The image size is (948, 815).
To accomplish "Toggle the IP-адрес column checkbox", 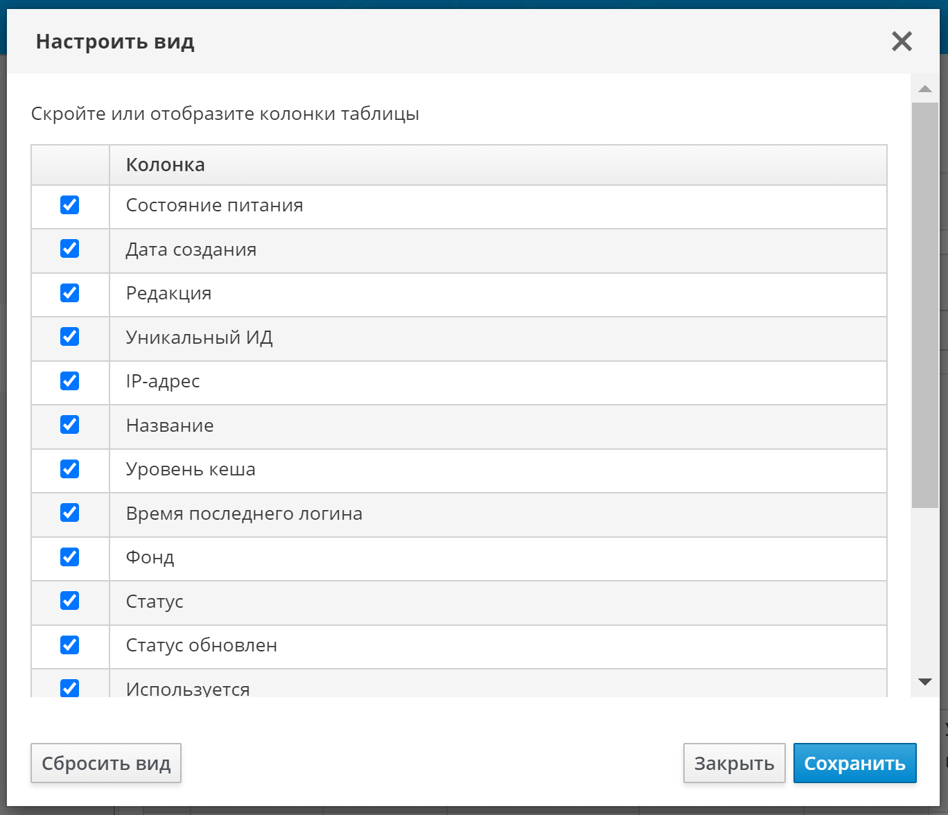I will (x=70, y=381).
